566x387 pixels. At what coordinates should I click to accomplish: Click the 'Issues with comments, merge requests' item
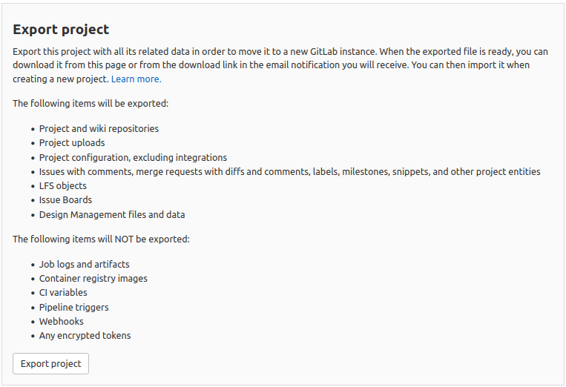click(x=289, y=171)
